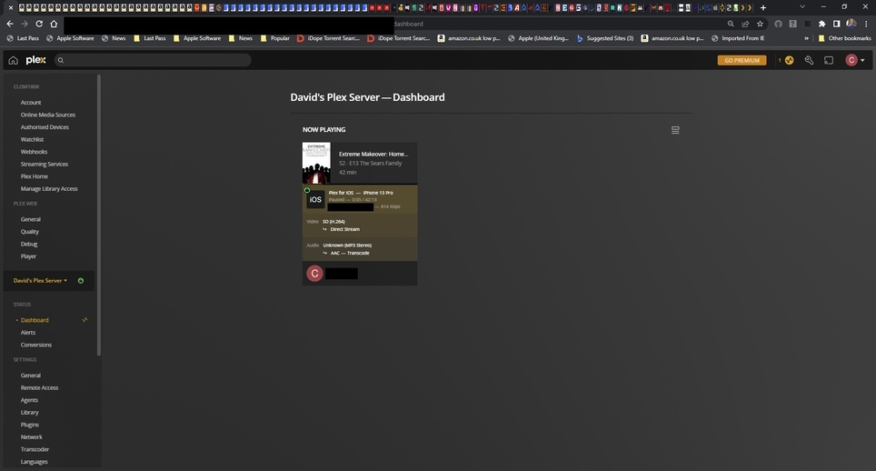Open Network settings
Screen dimensions: 876x471
31,437
